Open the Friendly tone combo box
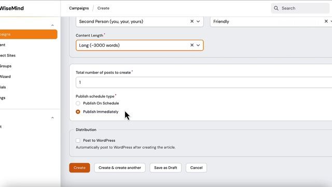This screenshot has height=187, width=332. [271, 21]
